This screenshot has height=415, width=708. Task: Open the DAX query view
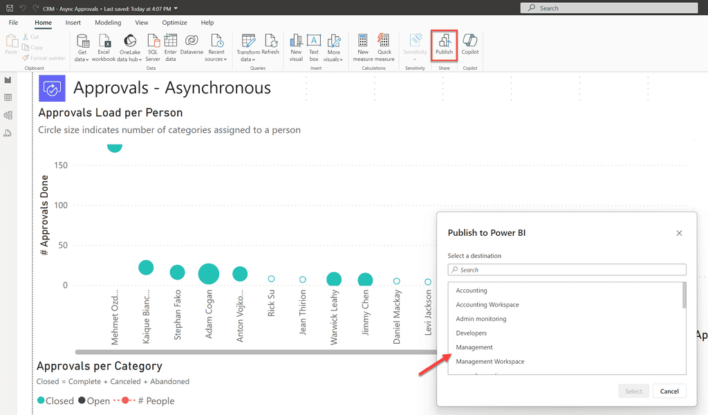[10, 132]
